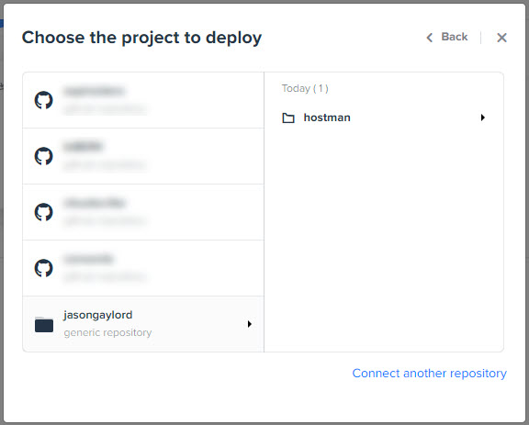Select the third blurred GitHub repository name
This screenshot has height=425, width=529.
pyautogui.click(x=94, y=203)
